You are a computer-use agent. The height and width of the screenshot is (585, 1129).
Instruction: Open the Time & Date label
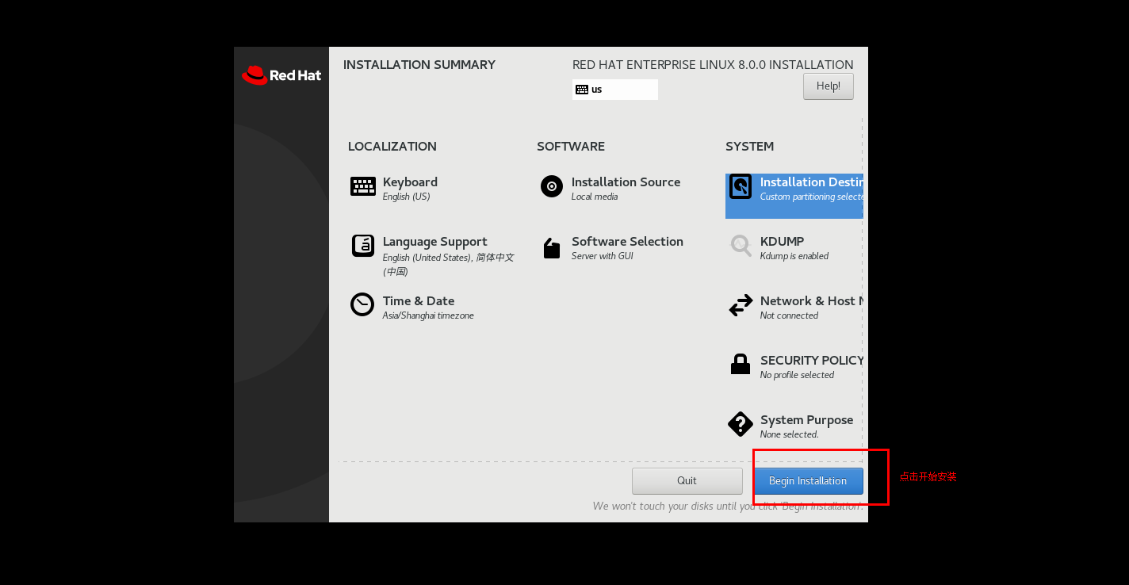coord(419,301)
